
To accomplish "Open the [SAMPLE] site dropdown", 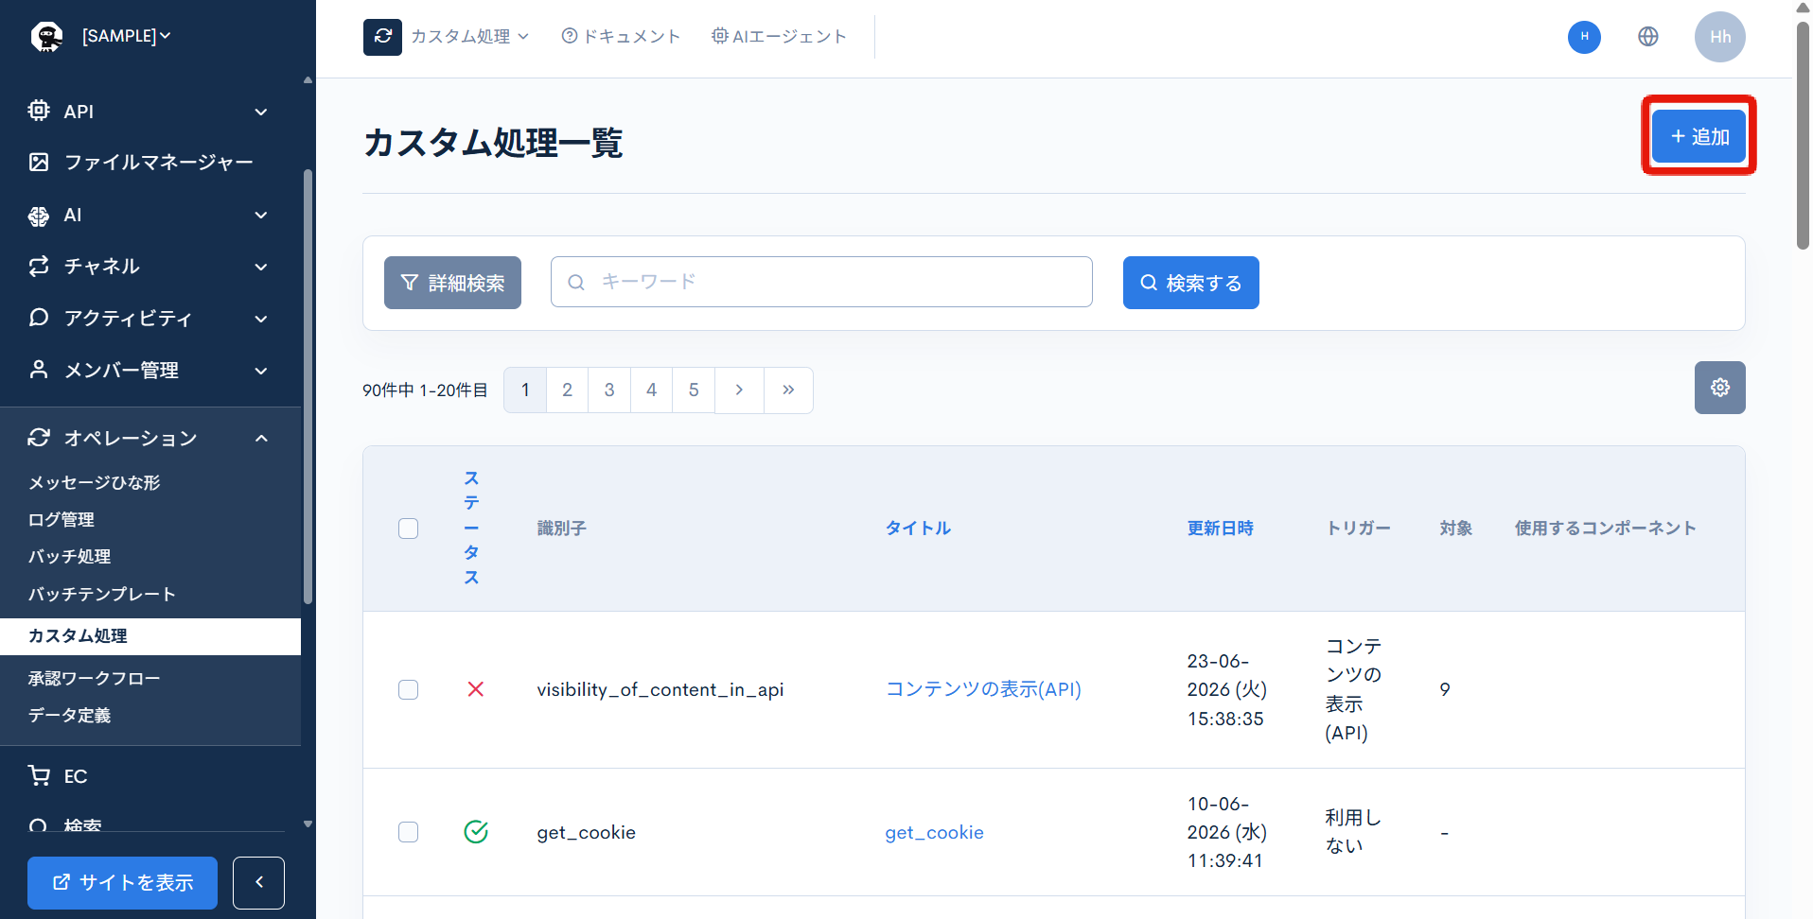I will tap(126, 36).
